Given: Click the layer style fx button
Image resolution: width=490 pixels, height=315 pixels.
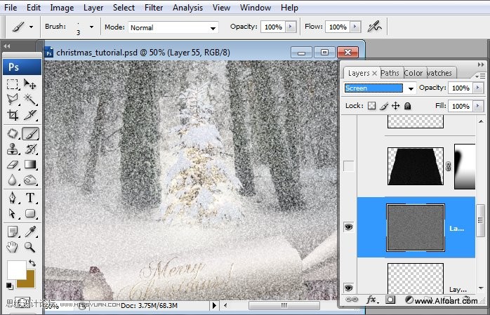Looking at the screenshot, I should pos(371,300).
